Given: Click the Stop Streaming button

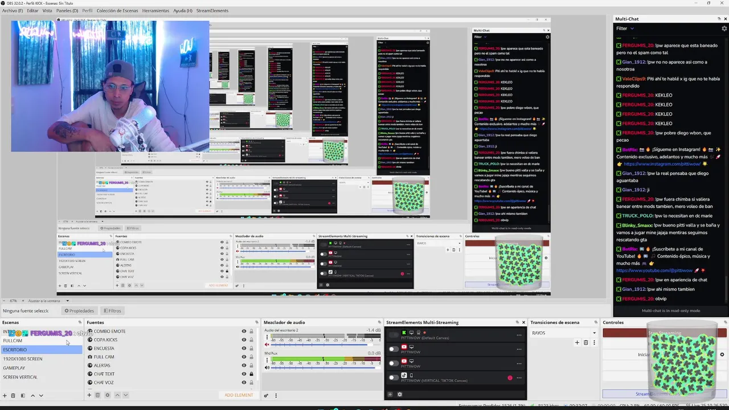Looking at the screenshot, I should click(665, 333).
